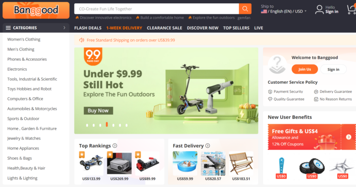Click the search input field
The image size is (356, 187).
click(x=157, y=9)
